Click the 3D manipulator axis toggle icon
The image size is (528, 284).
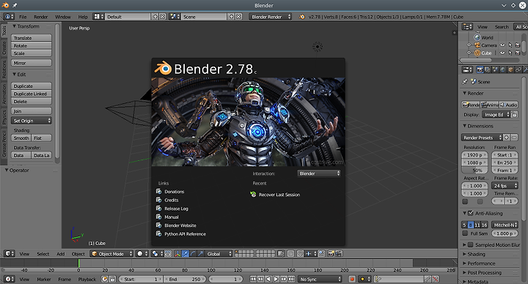coord(177,254)
